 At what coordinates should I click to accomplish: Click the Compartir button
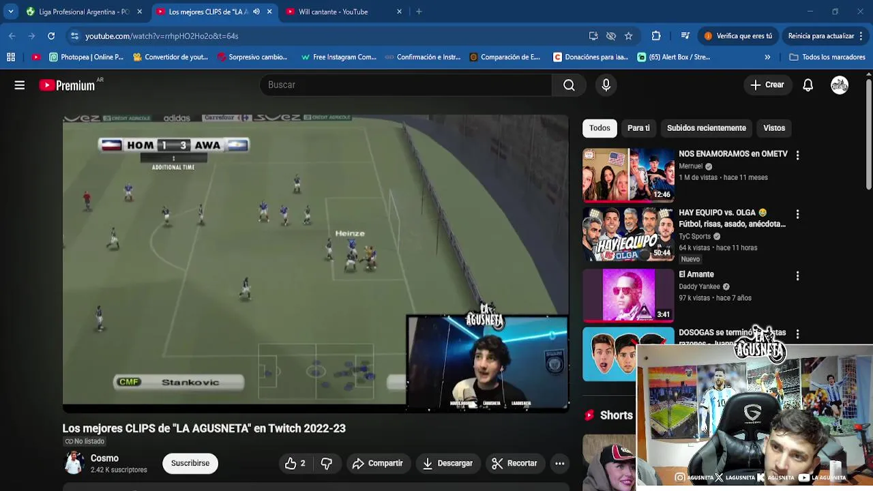pyautogui.click(x=378, y=463)
